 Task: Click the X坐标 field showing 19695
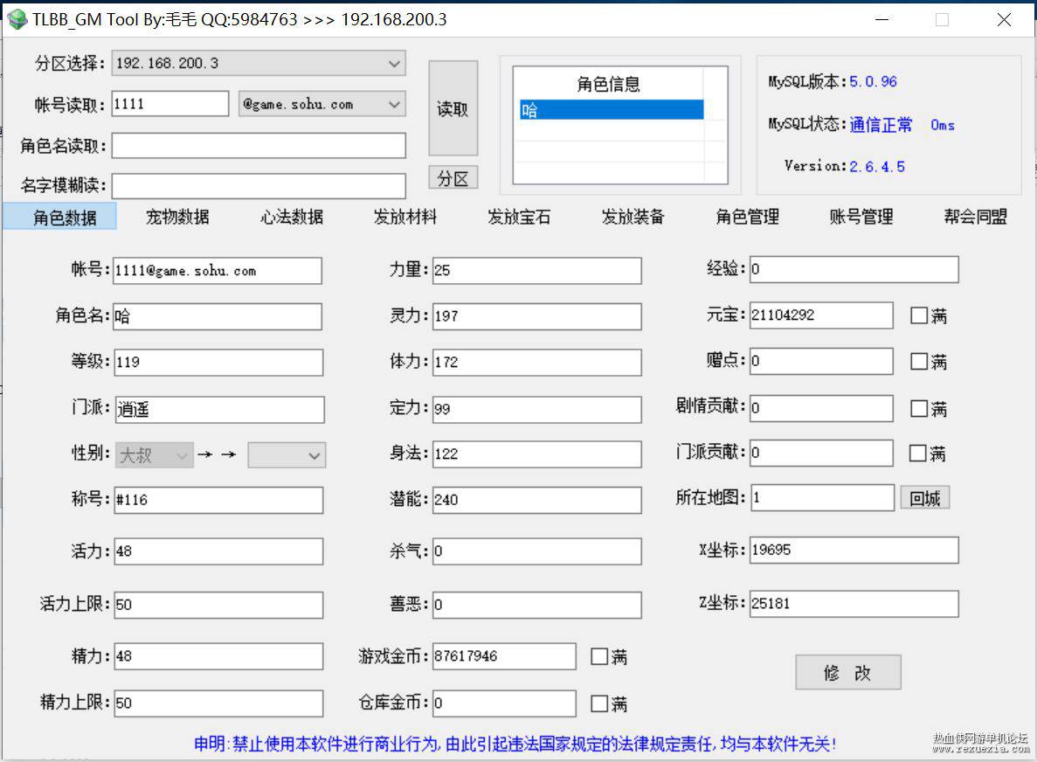[854, 551]
